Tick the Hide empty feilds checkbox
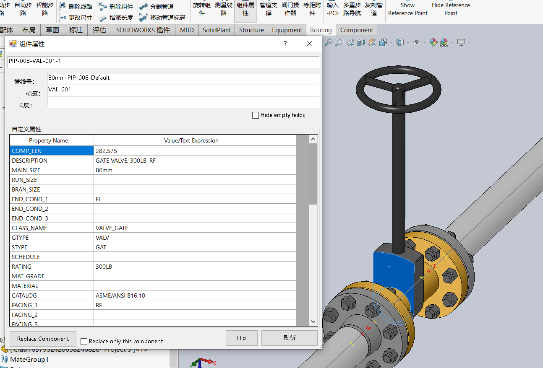This screenshot has width=543, height=368. pos(256,115)
